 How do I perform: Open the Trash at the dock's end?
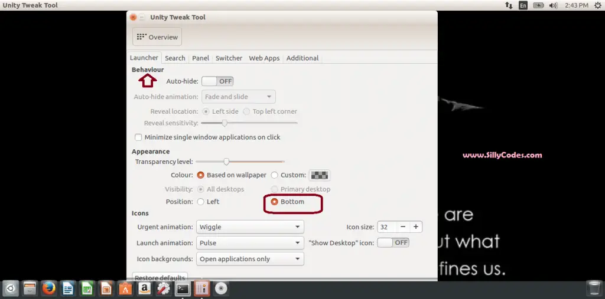click(593, 288)
